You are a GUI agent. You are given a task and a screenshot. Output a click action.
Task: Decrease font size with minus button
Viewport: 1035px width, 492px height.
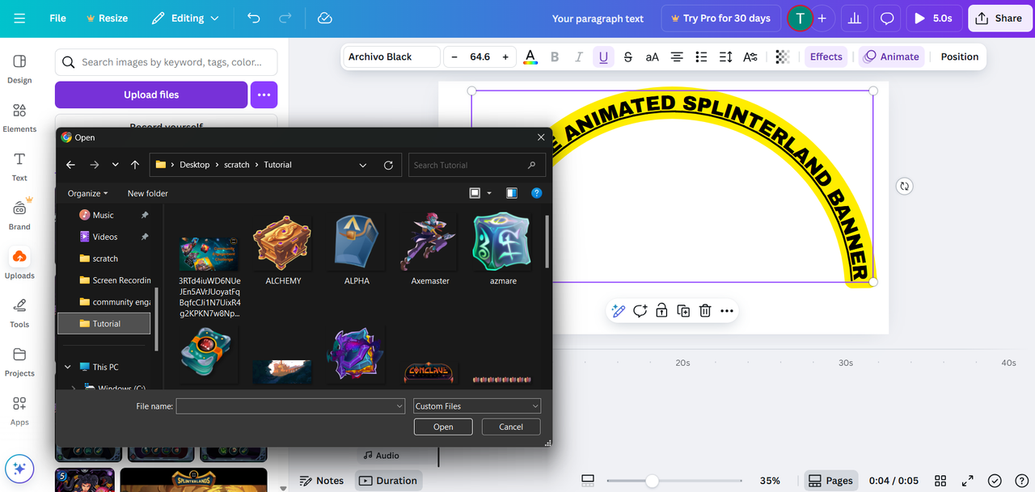[x=454, y=57]
